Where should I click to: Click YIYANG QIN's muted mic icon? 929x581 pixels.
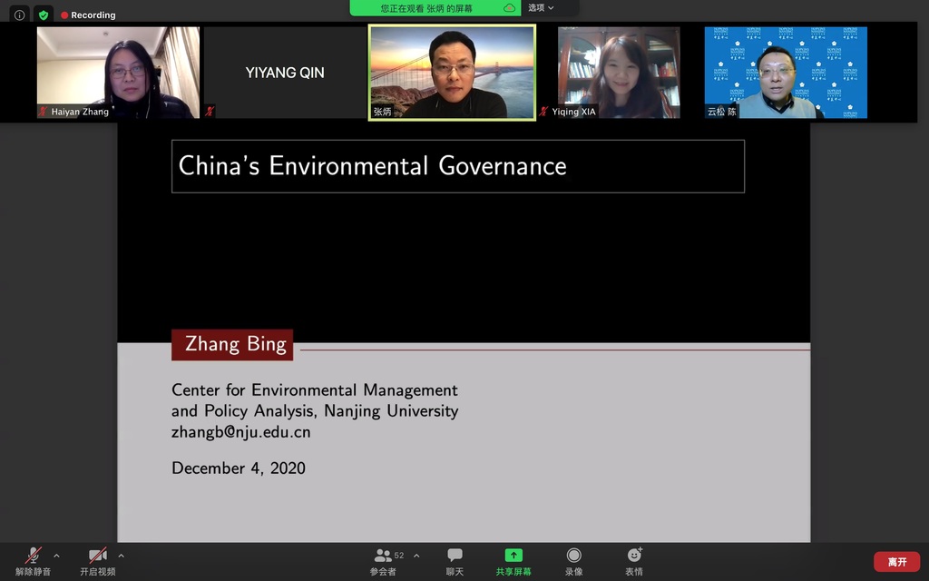210,112
